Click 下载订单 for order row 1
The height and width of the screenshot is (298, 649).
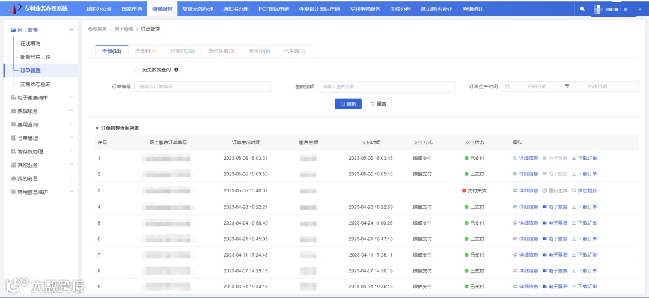coord(585,158)
